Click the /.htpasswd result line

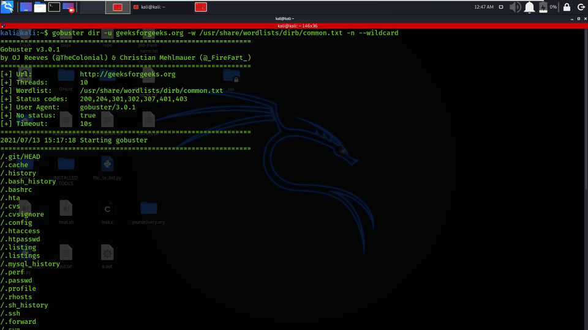(x=20, y=239)
